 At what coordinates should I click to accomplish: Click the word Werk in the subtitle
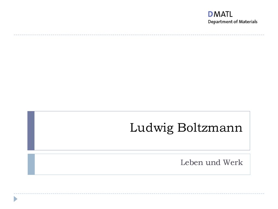pyautogui.click(x=233, y=162)
